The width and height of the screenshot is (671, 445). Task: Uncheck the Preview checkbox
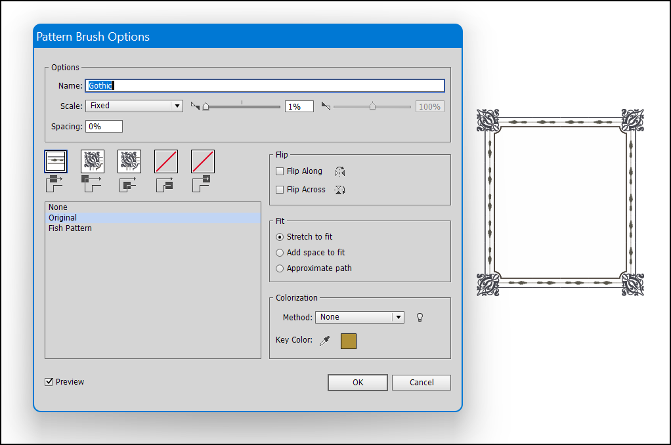point(49,382)
